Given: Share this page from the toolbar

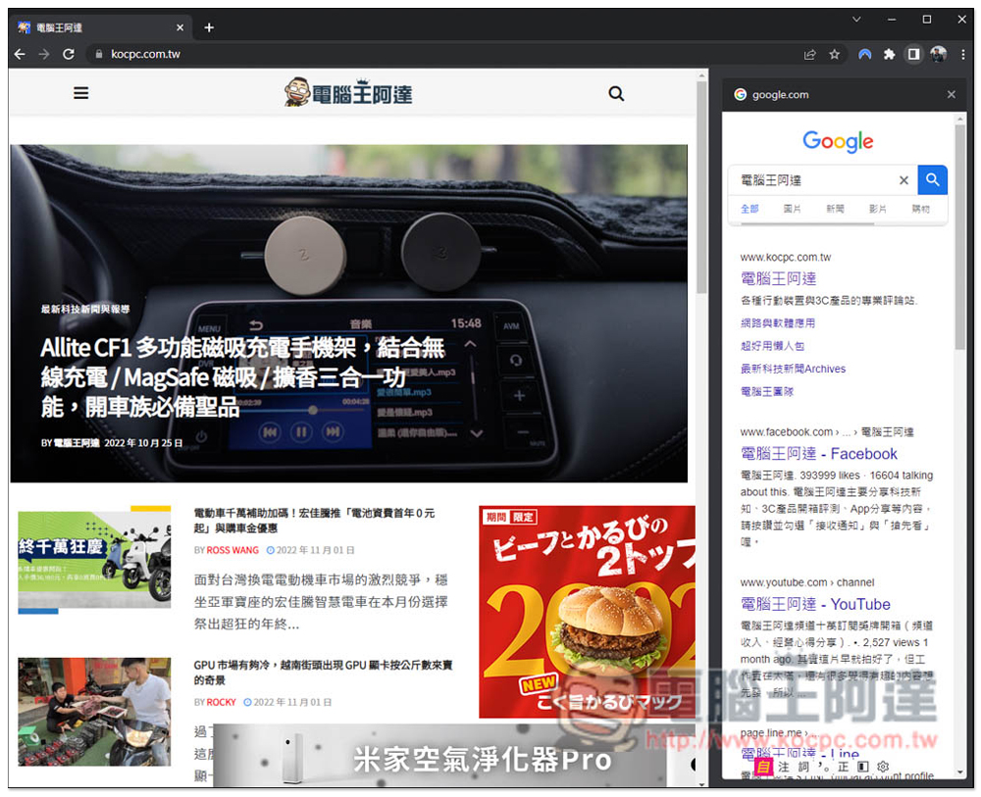Looking at the screenshot, I should coord(809,54).
